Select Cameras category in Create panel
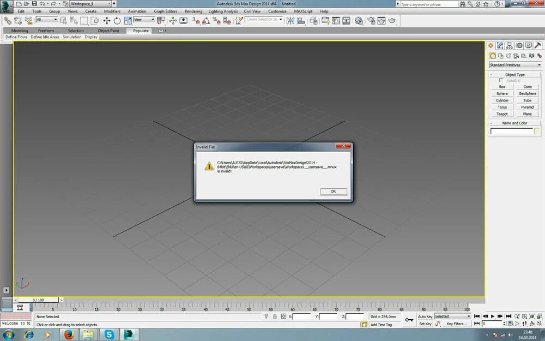This screenshot has width=545, height=341. point(516,56)
